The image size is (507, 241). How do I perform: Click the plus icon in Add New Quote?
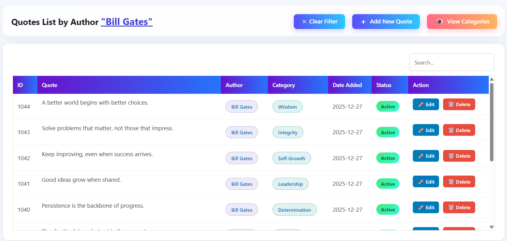(363, 22)
